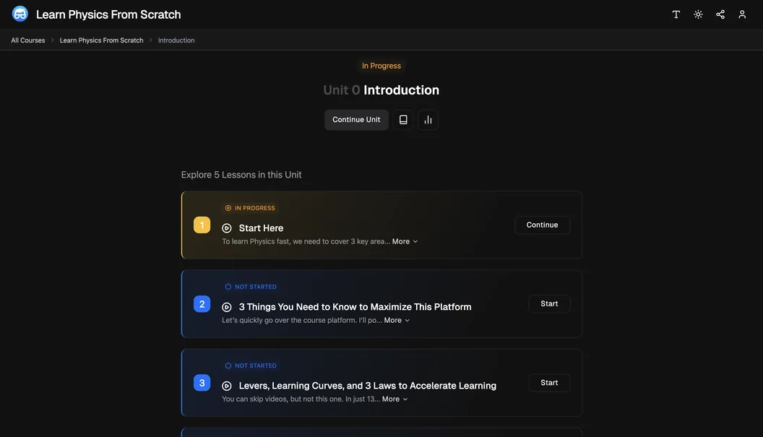763x437 pixels.
Task: Expand More on lesson 3 description
Action: (395, 399)
